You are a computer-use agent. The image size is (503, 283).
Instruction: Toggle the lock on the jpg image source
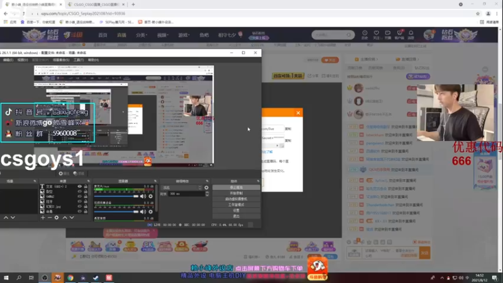pos(86,206)
